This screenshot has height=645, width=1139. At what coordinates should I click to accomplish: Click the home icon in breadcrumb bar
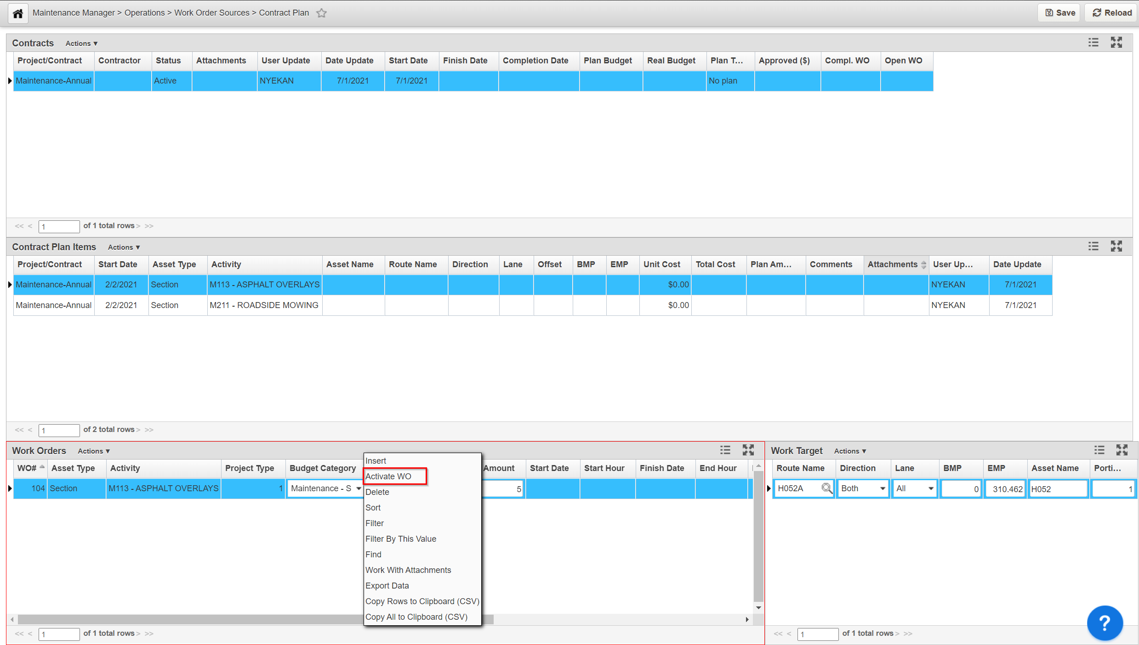click(18, 13)
